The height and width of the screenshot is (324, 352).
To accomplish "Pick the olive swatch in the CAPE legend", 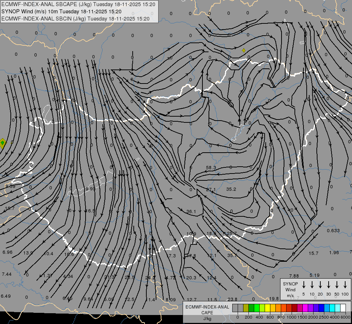I will [x=246, y=308].
